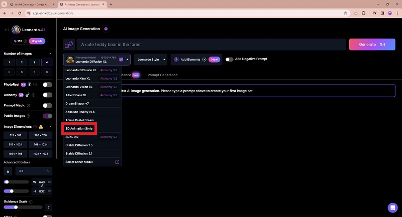The width and height of the screenshot is (402, 217).
Task: Toggle the Public Images switch
Action: pyautogui.click(x=47, y=116)
